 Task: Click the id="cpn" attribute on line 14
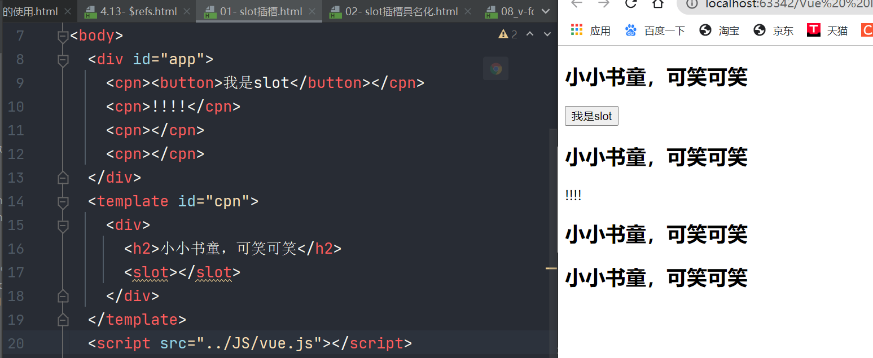pos(214,201)
